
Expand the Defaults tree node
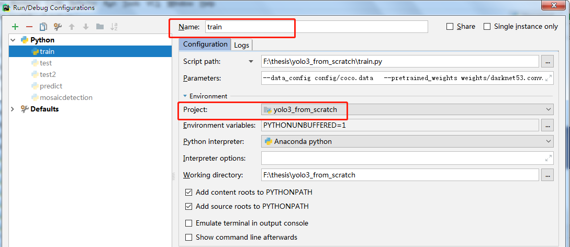[14, 109]
